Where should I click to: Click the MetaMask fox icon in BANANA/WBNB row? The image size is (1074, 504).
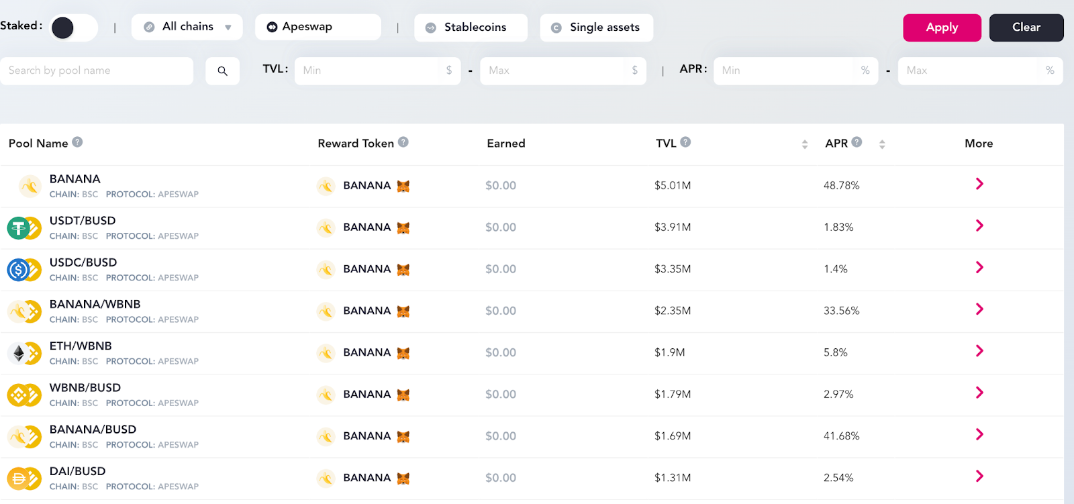click(x=403, y=311)
